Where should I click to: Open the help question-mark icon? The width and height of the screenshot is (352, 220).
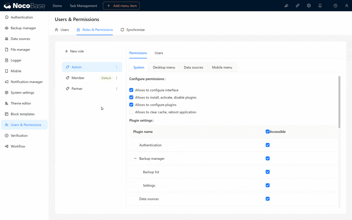pos(335,6)
